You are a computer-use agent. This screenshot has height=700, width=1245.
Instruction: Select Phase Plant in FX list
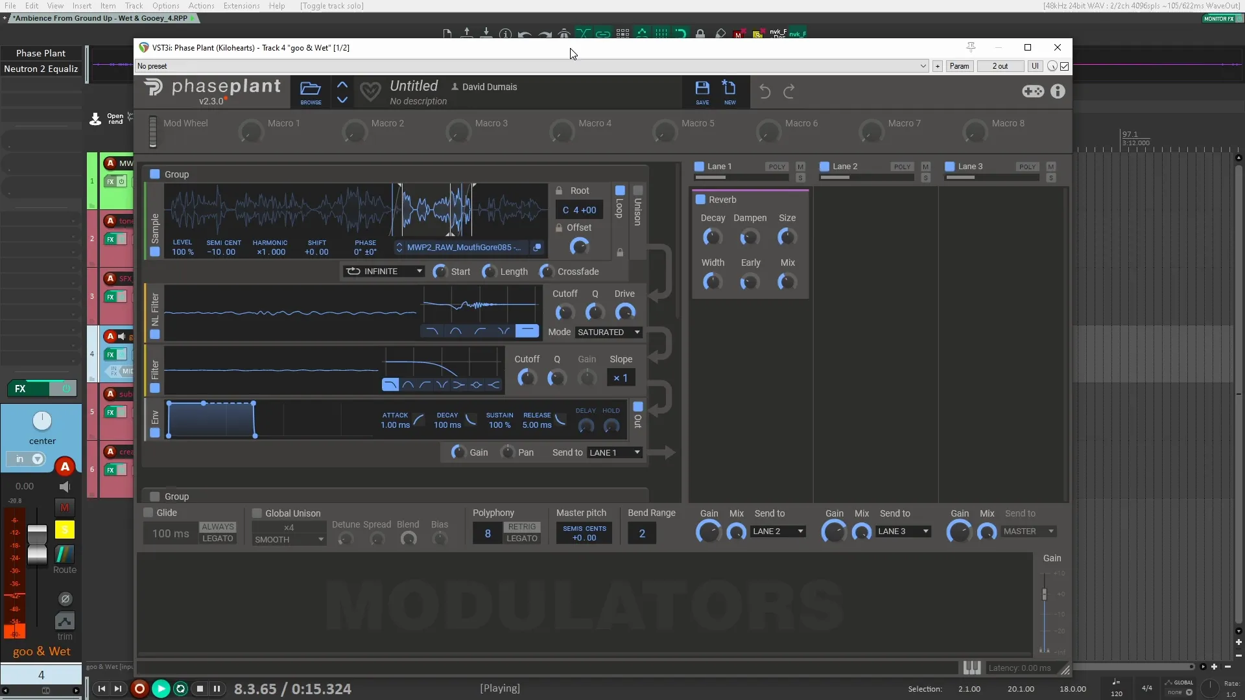point(41,53)
